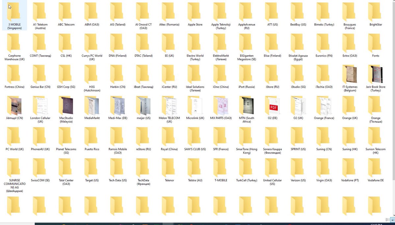Screen dimensions: 395x225
Task: Select the meijer (US) folder thumbnail
Action: 143,105
